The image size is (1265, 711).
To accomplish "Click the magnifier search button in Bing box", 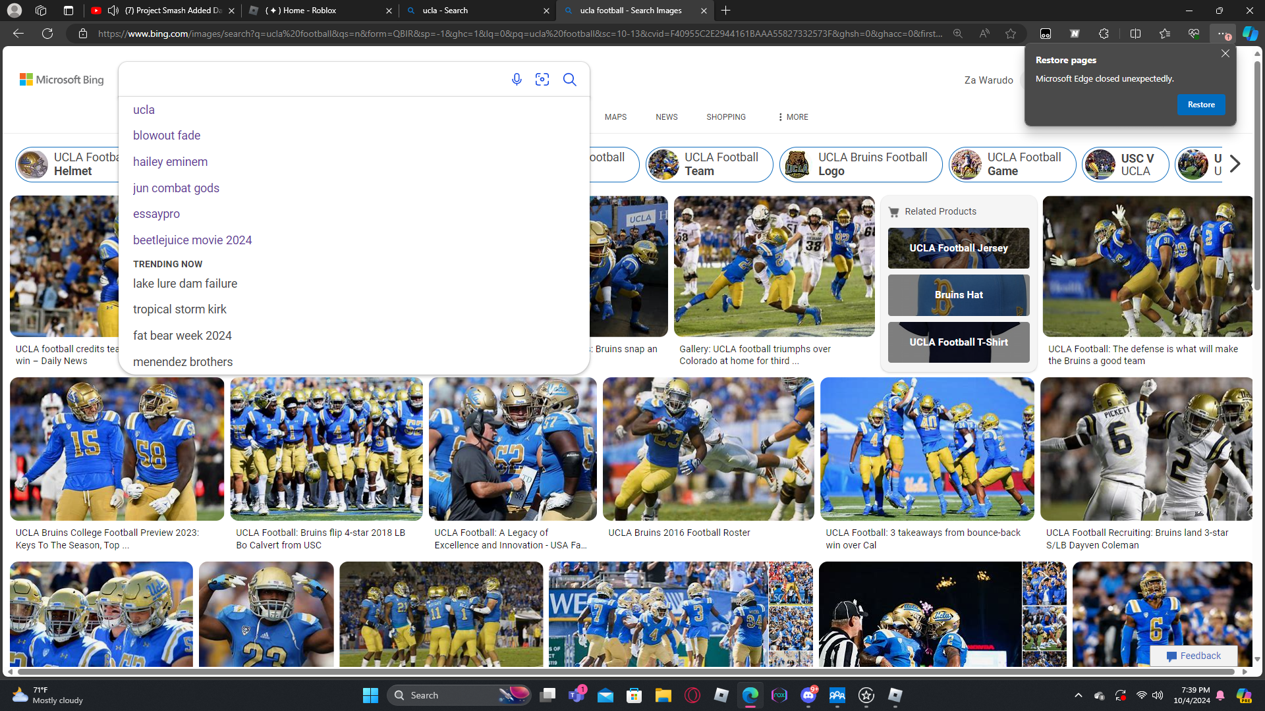I will click(x=570, y=80).
